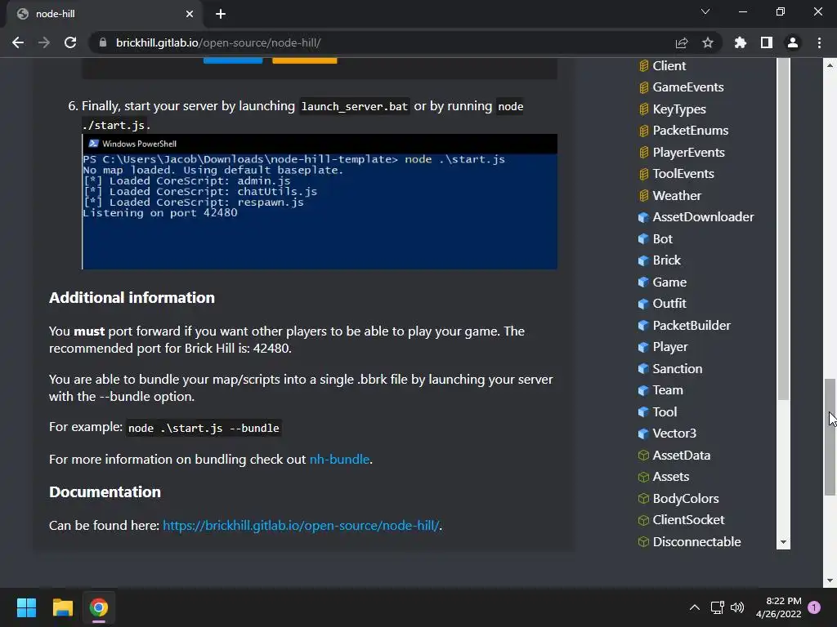Click the 'node .\start.js --bundle' code text
Screen dimensions: 837x627
coord(204,428)
